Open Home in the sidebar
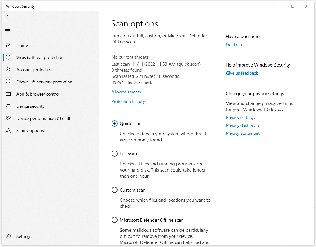This screenshot has height=247, width=316. 22,45
